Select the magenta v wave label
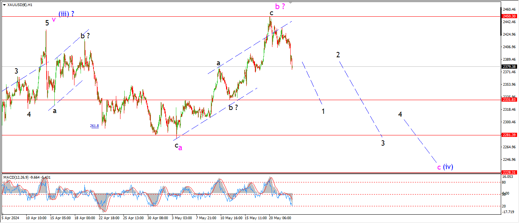The height and width of the screenshot is (223, 519). click(54, 19)
